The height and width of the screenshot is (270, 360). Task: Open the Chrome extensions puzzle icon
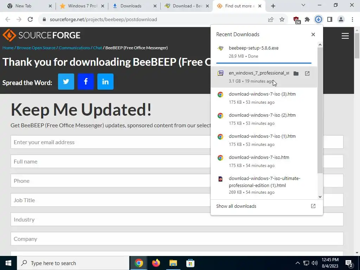coord(307,20)
